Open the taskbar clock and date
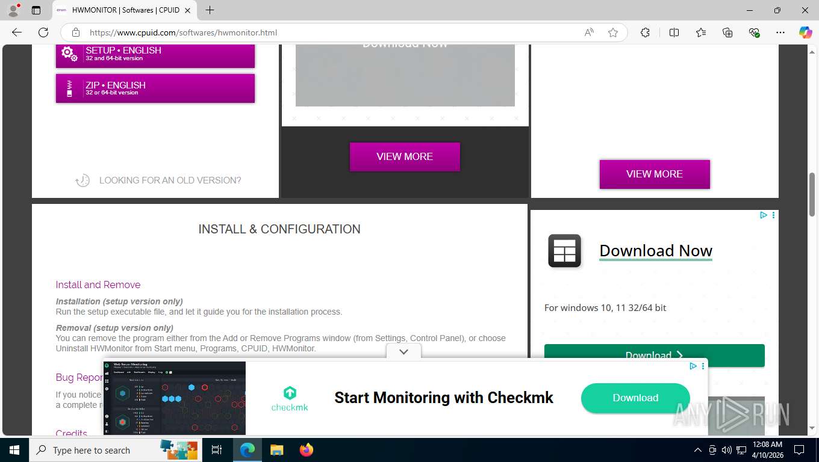The height and width of the screenshot is (462, 819). point(767,450)
